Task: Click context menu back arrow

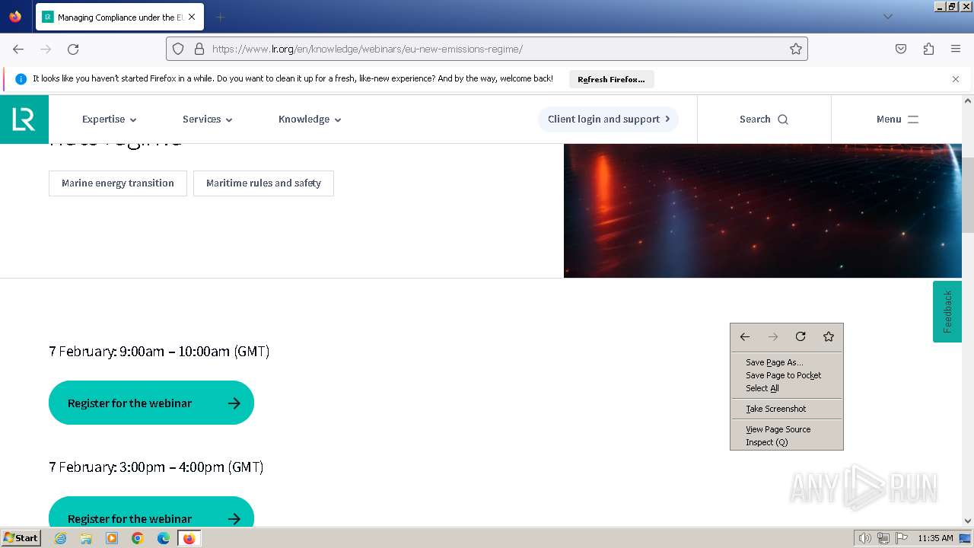Action: pyautogui.click(x=745, y=336)
